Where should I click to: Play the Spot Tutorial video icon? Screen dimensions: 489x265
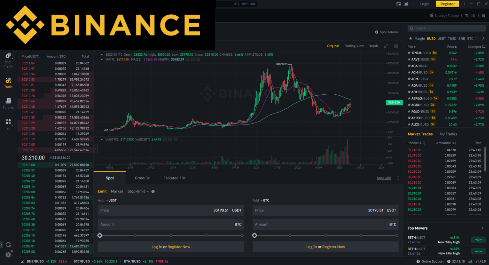coord(377,32)
